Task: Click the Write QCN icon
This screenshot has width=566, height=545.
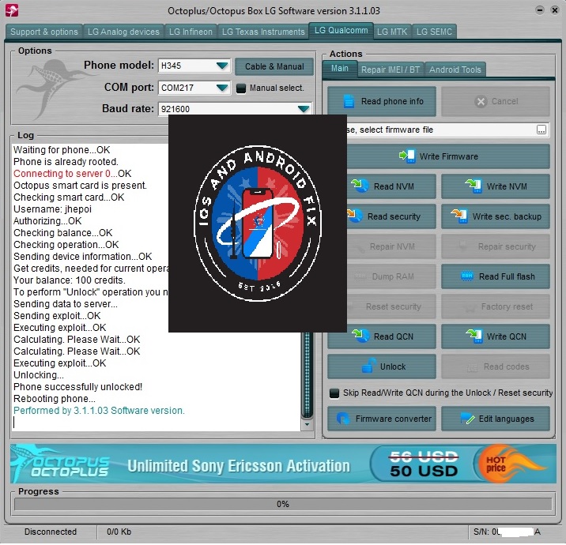Action: 474,336
